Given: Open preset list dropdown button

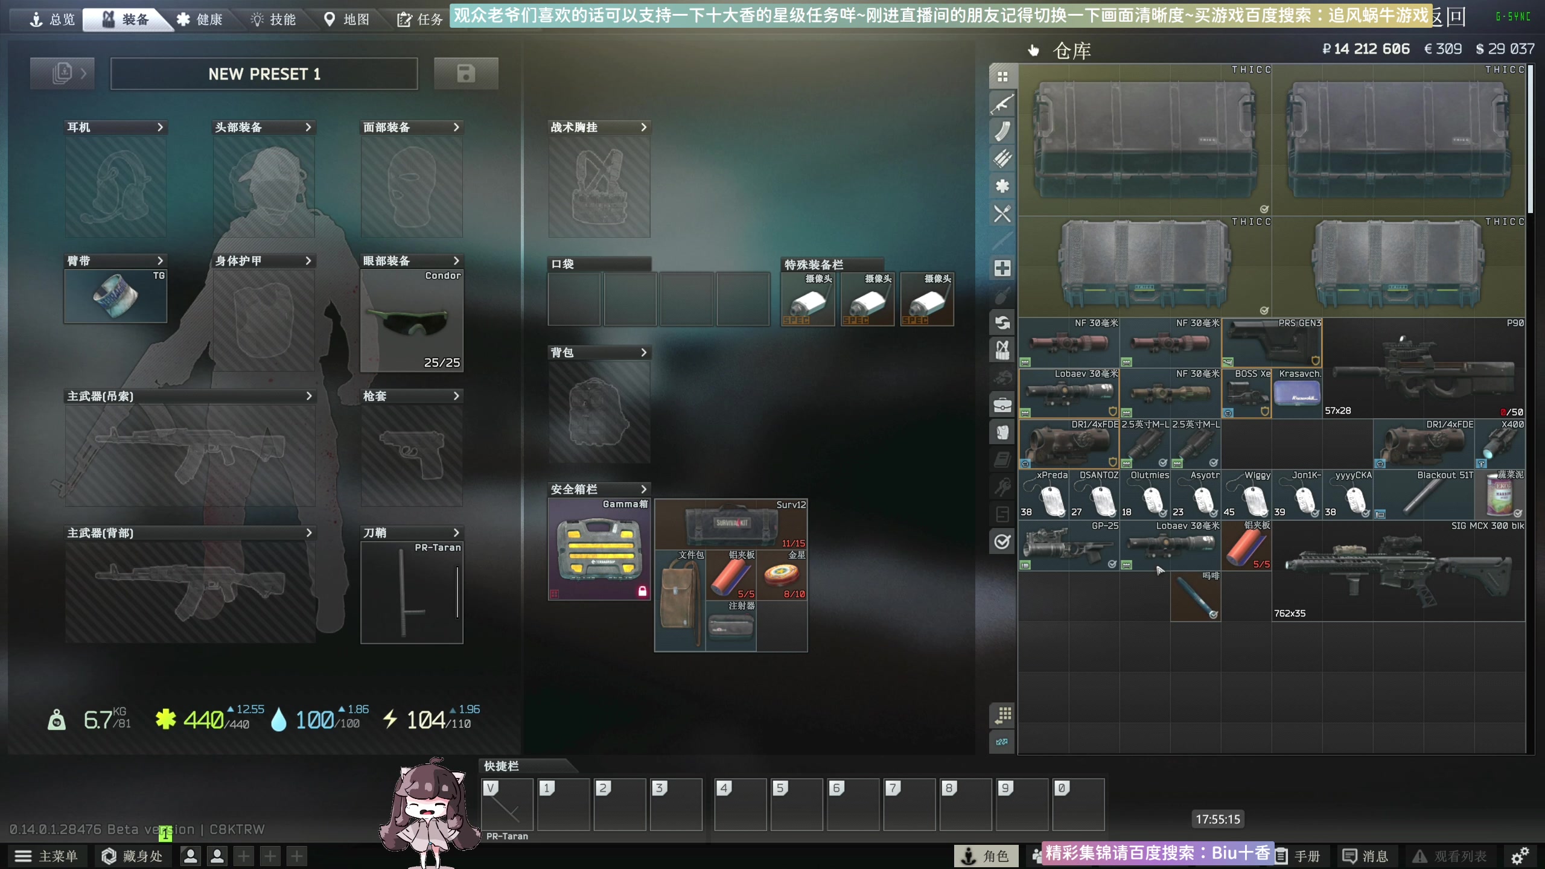Looking at the screenshot, I should [62, 74].
